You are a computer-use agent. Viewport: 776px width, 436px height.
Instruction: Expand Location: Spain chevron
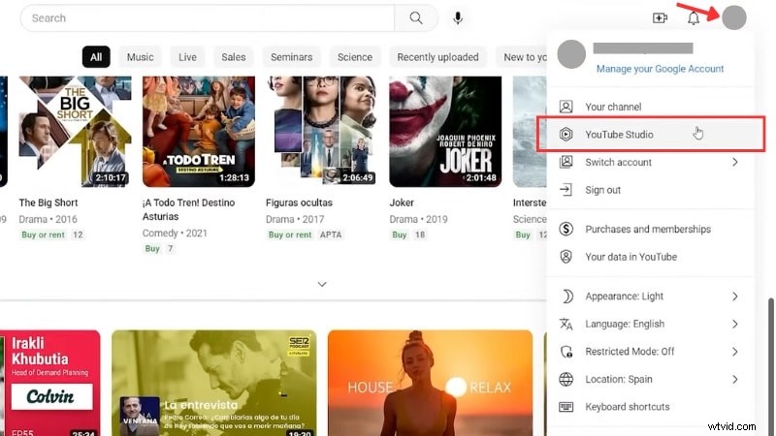(735, 379)
